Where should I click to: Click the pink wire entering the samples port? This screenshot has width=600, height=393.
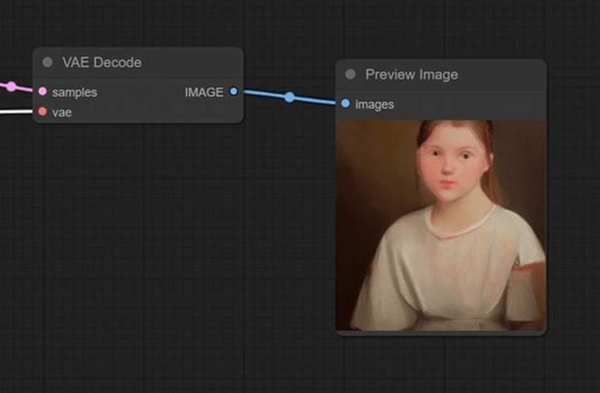pyautogui.click(x=25, y=90)
